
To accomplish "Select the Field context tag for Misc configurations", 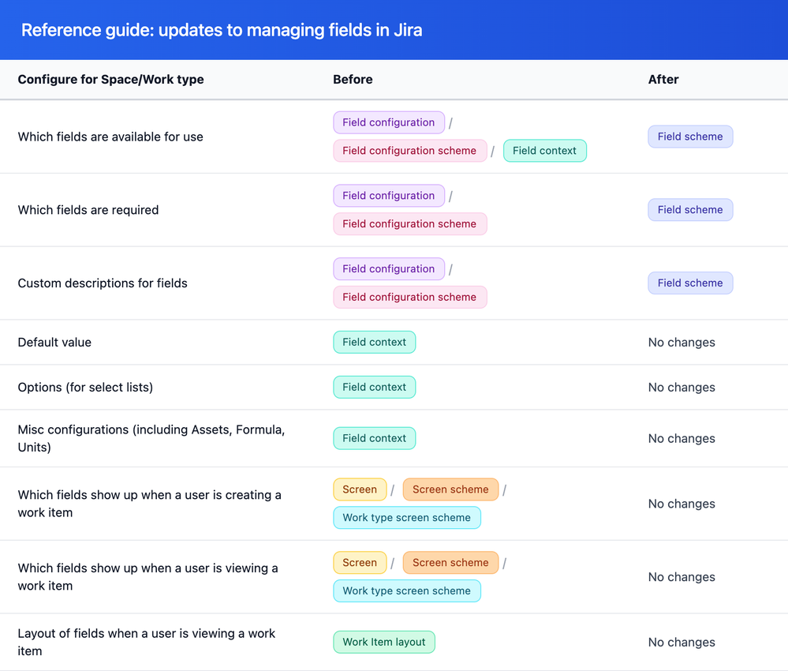I will pyautogui.click(x=374, y=438).
